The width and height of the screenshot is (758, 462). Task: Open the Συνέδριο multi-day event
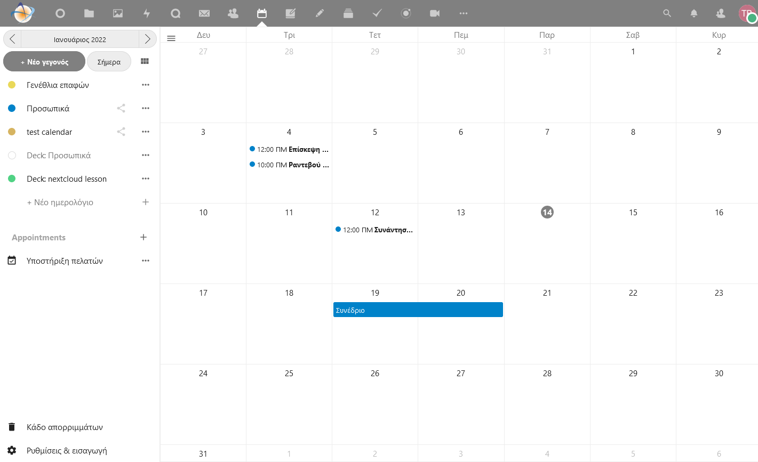(x=418, y=310)
